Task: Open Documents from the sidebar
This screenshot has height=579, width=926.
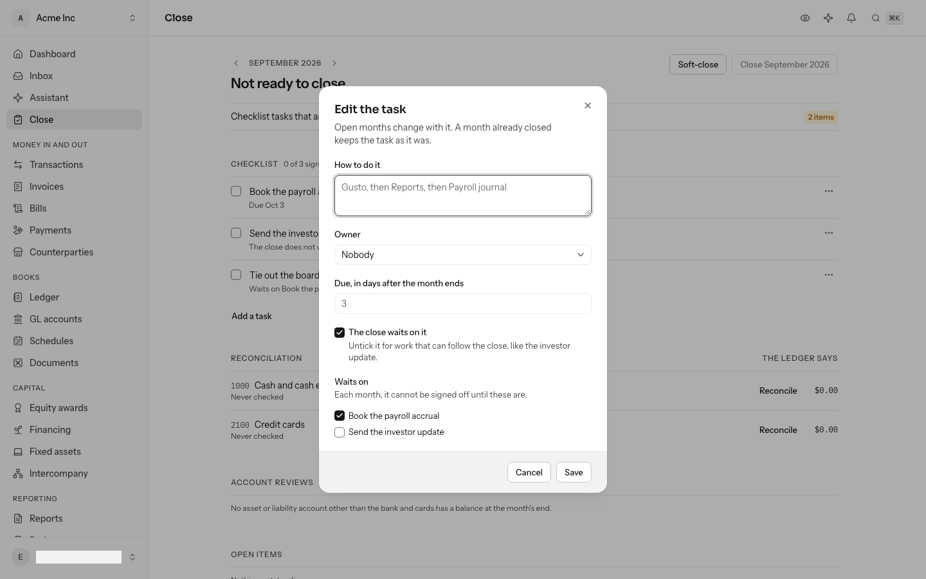Action: pyautogui.click(x=74, y=363)
